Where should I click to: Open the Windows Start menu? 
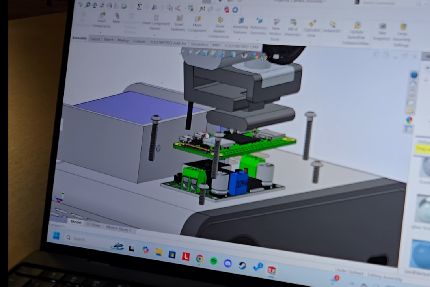[56, 236]
